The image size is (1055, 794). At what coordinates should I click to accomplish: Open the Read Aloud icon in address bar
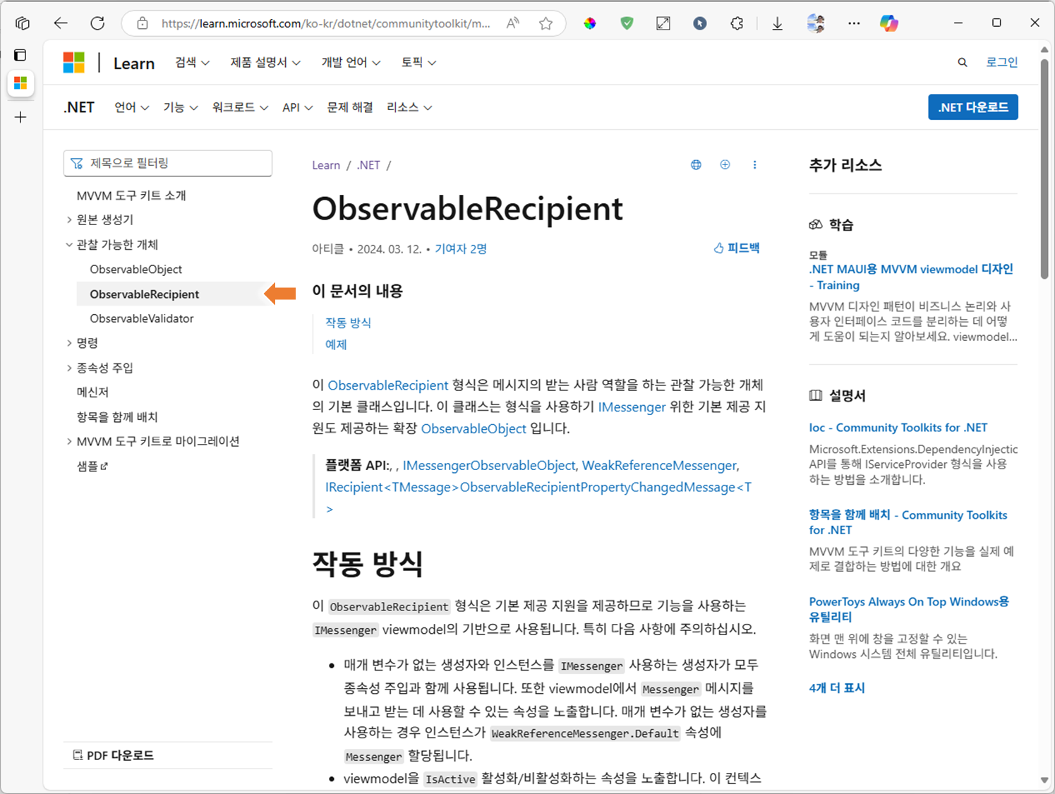coord(513,23)
